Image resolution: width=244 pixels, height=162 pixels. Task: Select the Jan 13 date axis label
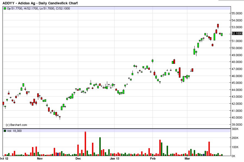(x=114, y=158)
